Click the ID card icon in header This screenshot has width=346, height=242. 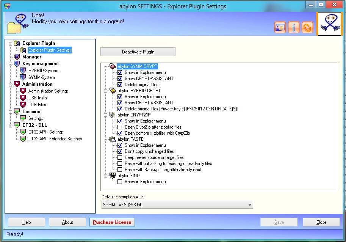[x=280, y=28]
